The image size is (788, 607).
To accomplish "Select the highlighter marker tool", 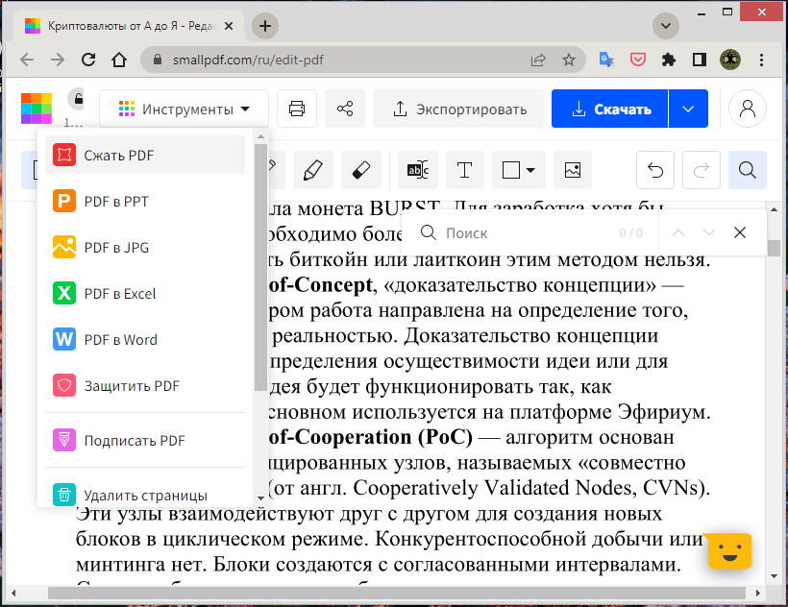I will (312, 170).
